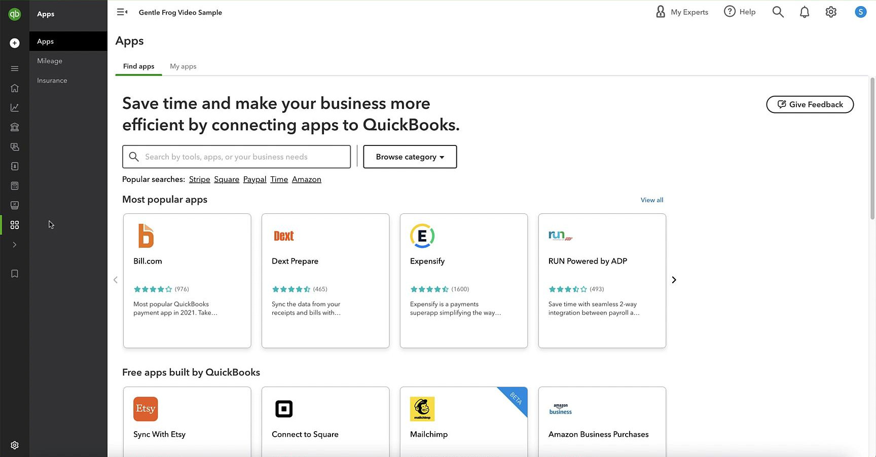Search popular term Time
This screenshot has width=876, height=457.
pyautogui.click(x=279, y=179)
